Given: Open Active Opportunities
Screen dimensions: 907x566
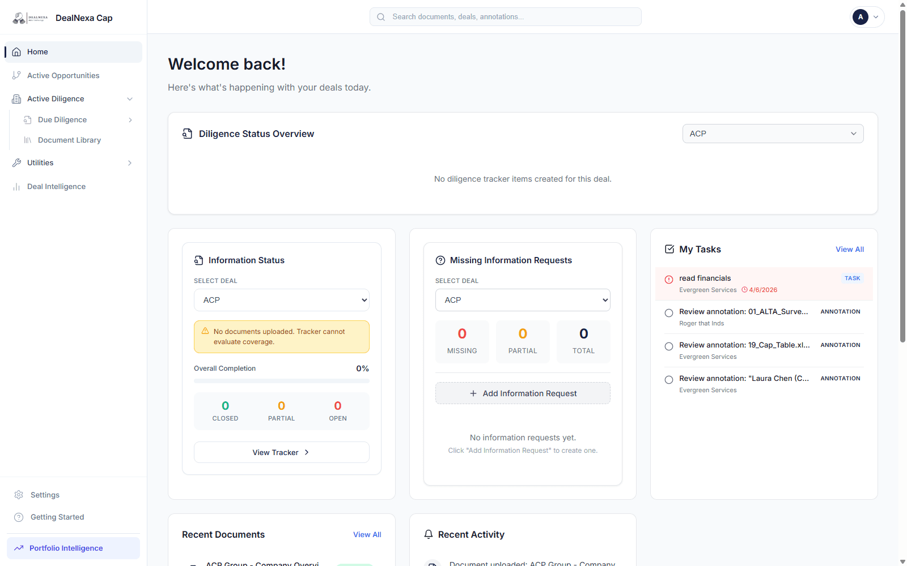Looking at the screenshot, I should pyautogui.click(x=74, y=75).
